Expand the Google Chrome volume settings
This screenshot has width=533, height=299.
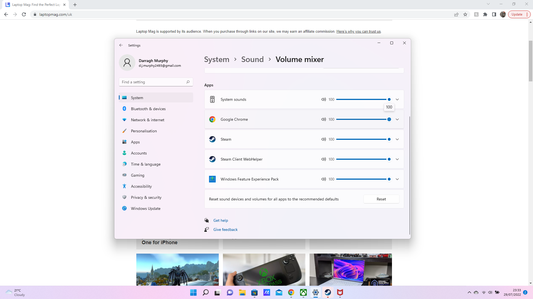[x=397, y=119]
